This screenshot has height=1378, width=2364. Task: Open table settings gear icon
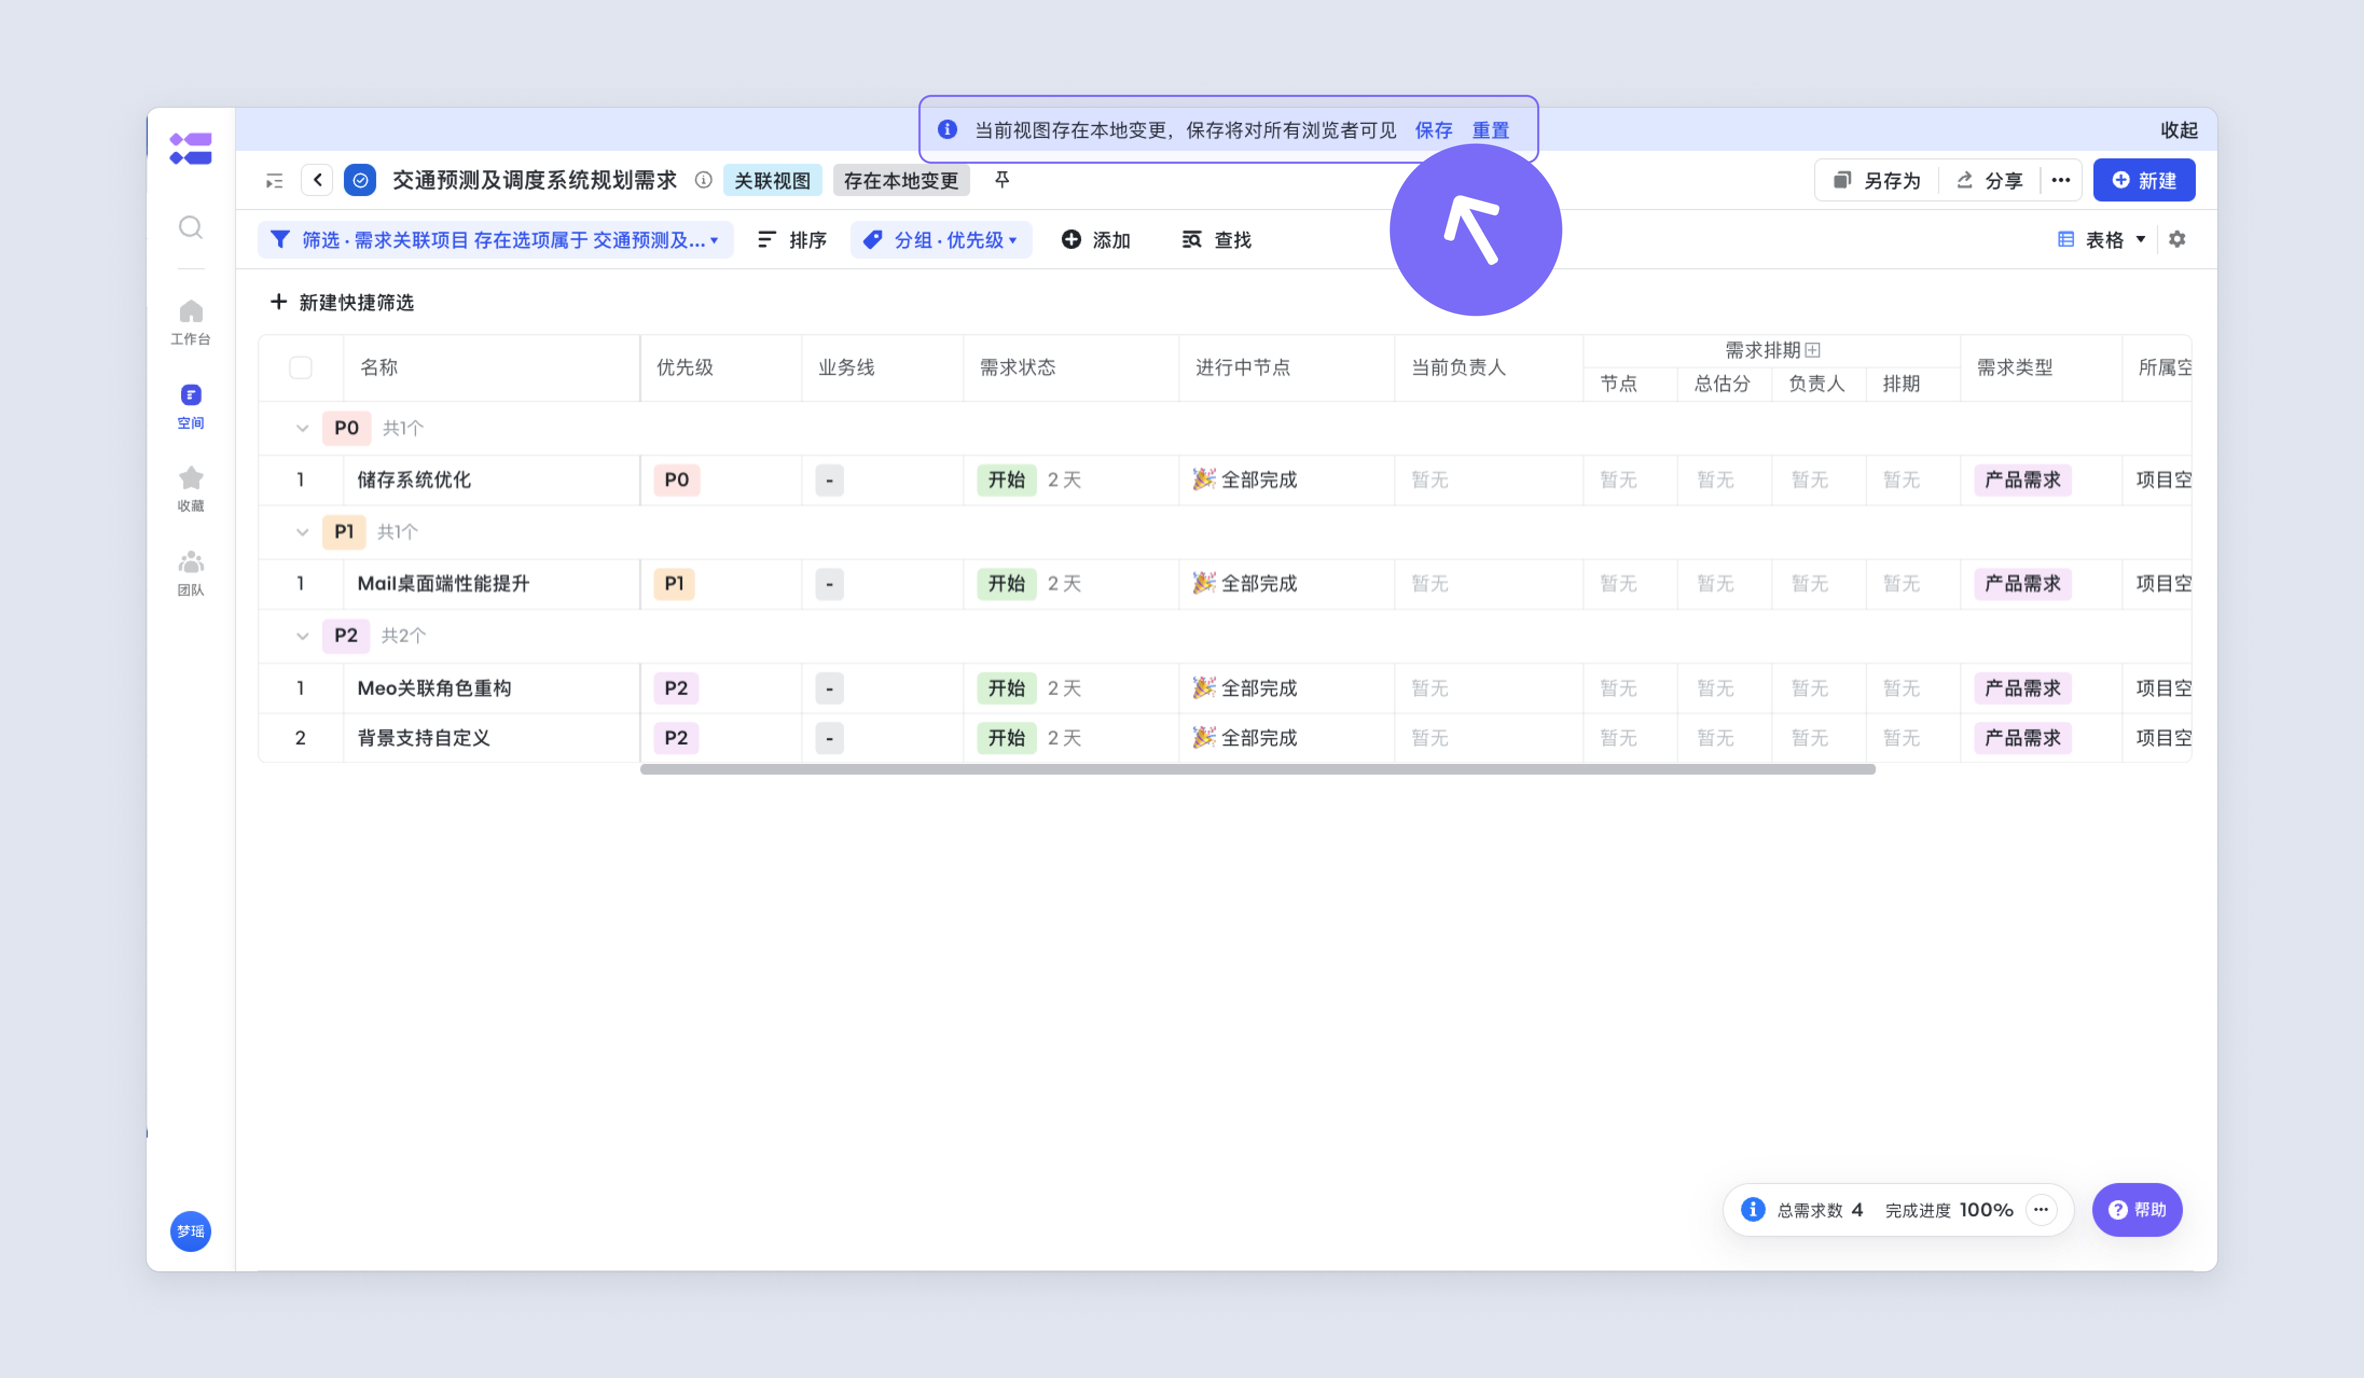[x=2178, y=239]
